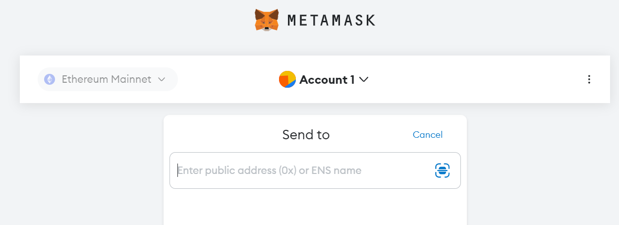Select the Account 1 name label

tap(327, 79)
